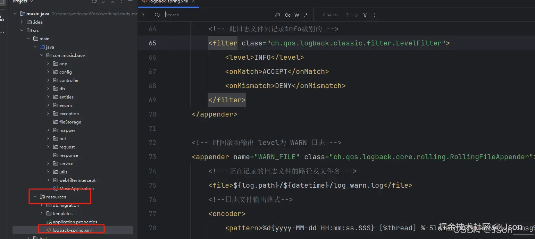Select the fileStorage package
Image resolution: width=535 pixels, height=239 pixels.
(x=70, y=122)
